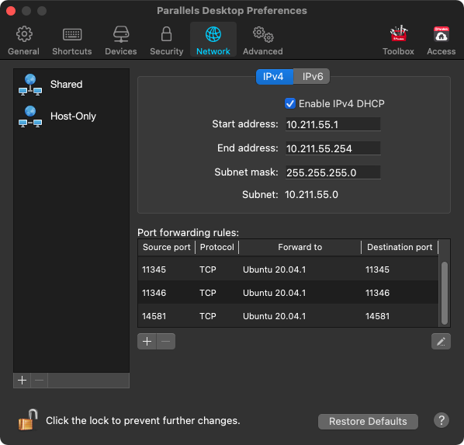Click the subnet value 10.211.55.0
The height and width of the screenshot is (445, 464).
(311, 195)
